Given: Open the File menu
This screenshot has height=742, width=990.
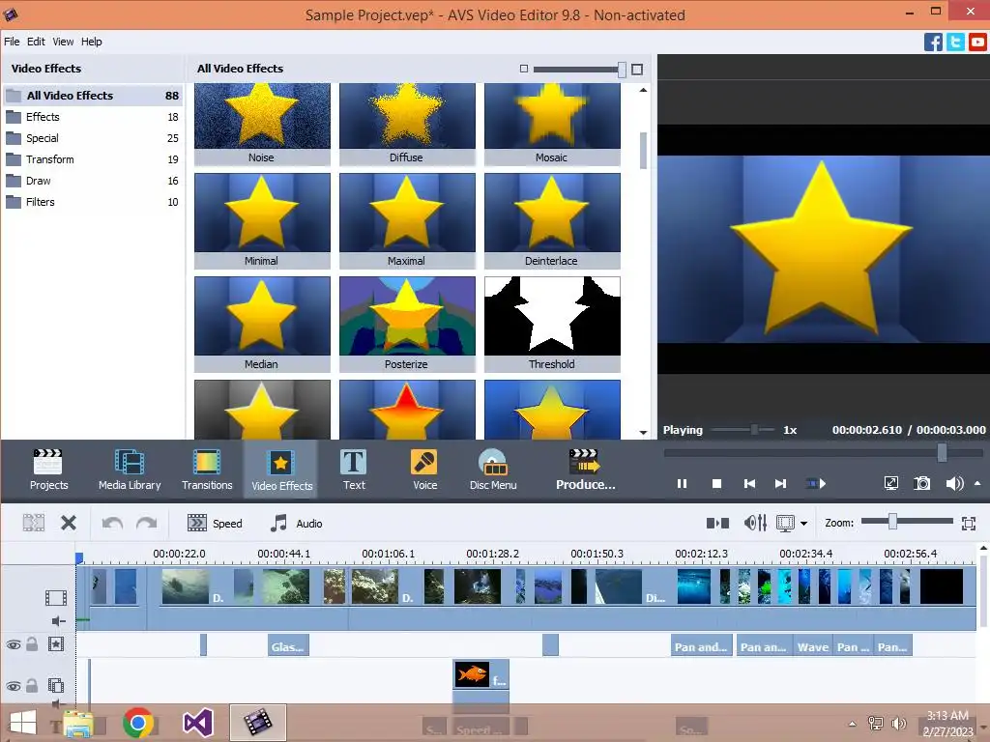Looking at the screenshot, I should tap(12, 42).
